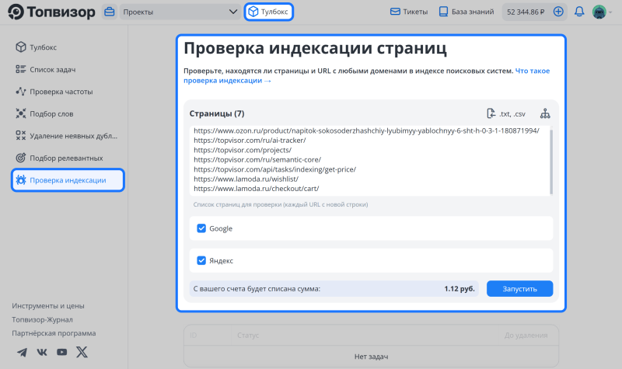
Task: Click the База знаний book icon
Action: tap(443, 12)
